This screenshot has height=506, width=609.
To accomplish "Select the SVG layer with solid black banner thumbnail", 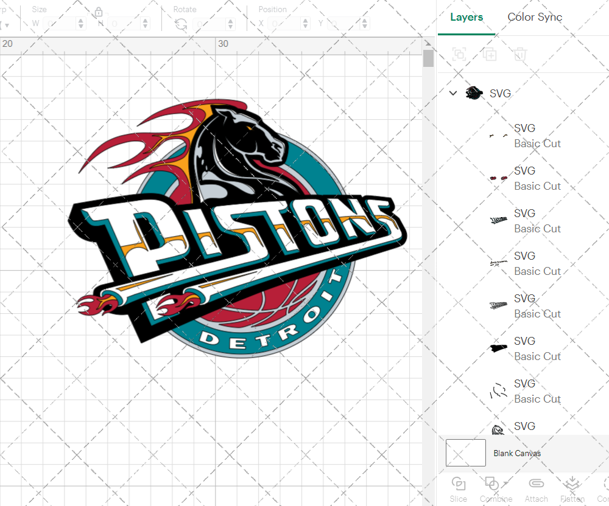I will click(x=523, y=348).
